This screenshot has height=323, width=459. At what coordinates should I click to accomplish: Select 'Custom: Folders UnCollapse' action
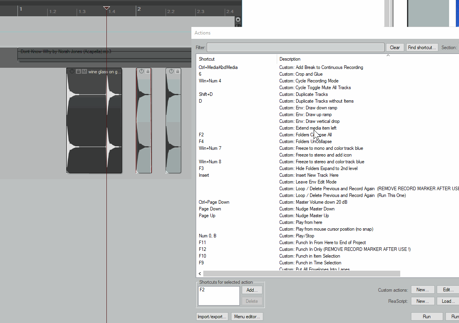pyautogui.click(x=305, y=141)
